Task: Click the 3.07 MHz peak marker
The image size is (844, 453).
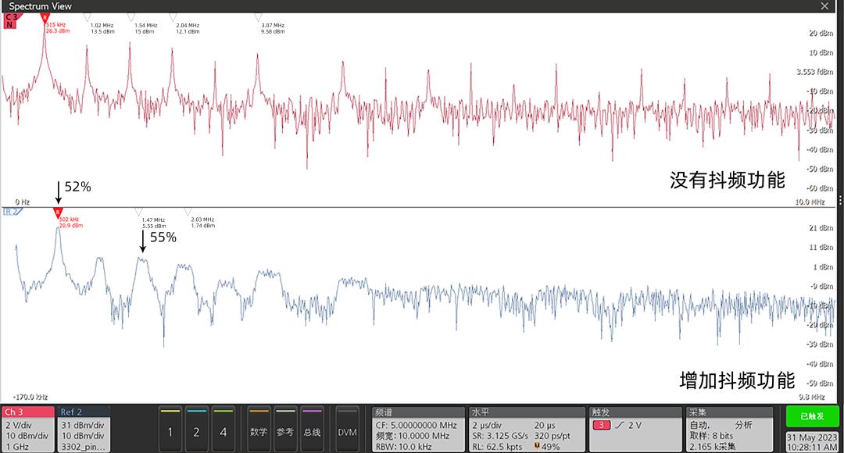Action: click(259, 17)
